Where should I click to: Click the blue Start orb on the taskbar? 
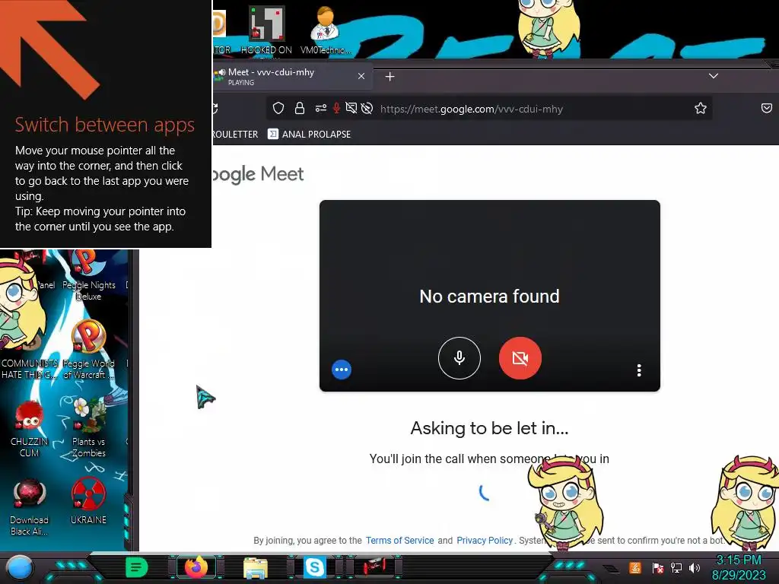(19, 567)
